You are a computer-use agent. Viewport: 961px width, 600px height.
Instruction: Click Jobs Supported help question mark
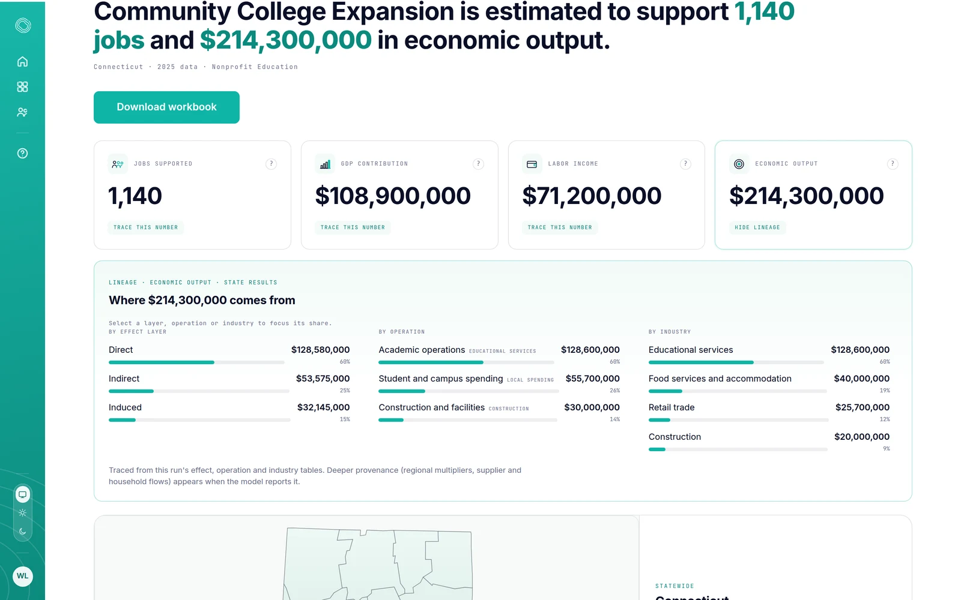pyautogui.click(x=271, y=164)
